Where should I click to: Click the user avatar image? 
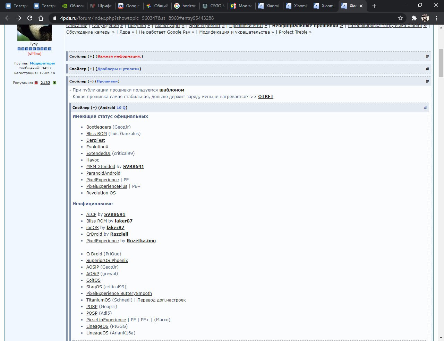coord(35,33)
